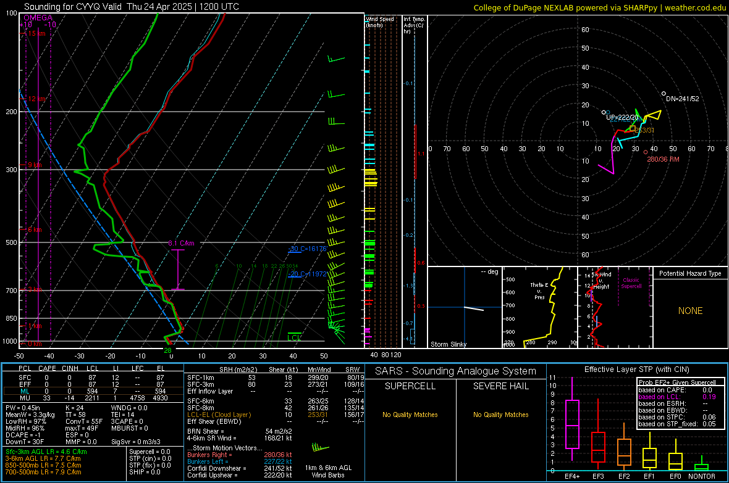The image size is (729, 483).
Task: Click the 1km & 6km AGL wind barb symbol
Action: point(321,448)
